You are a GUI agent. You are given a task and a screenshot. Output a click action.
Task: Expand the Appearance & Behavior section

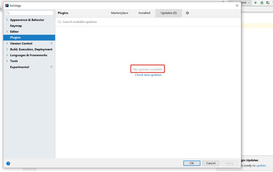[x=7, y=20]
